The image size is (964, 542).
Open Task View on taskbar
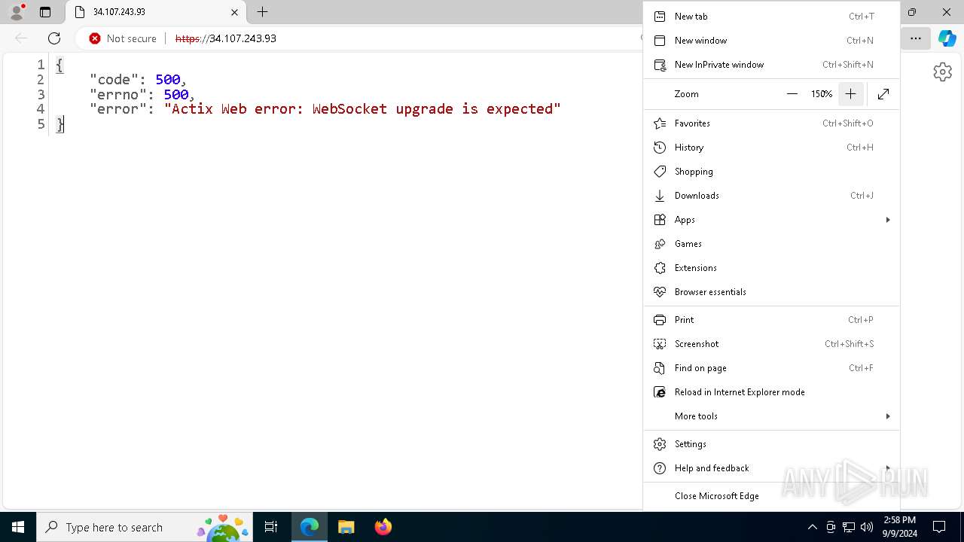point(271,527)
